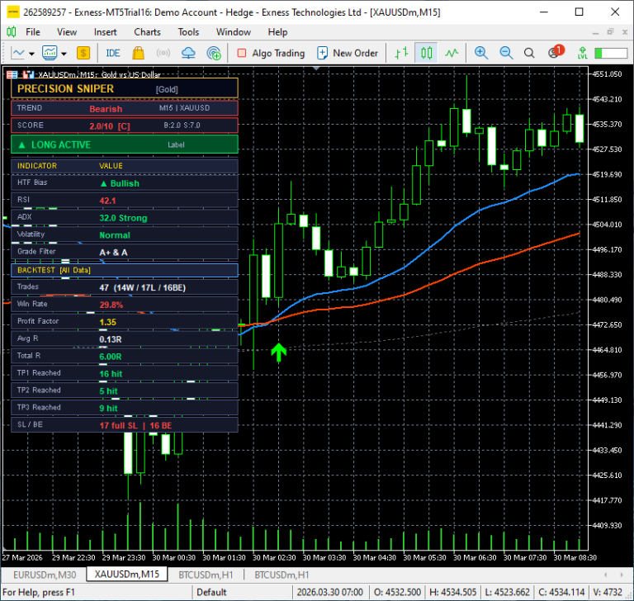Image resolution: width=634 pixels, height=601 pixels.
Task: Open the Market shopping bag icon
Action: pos(139,53)
